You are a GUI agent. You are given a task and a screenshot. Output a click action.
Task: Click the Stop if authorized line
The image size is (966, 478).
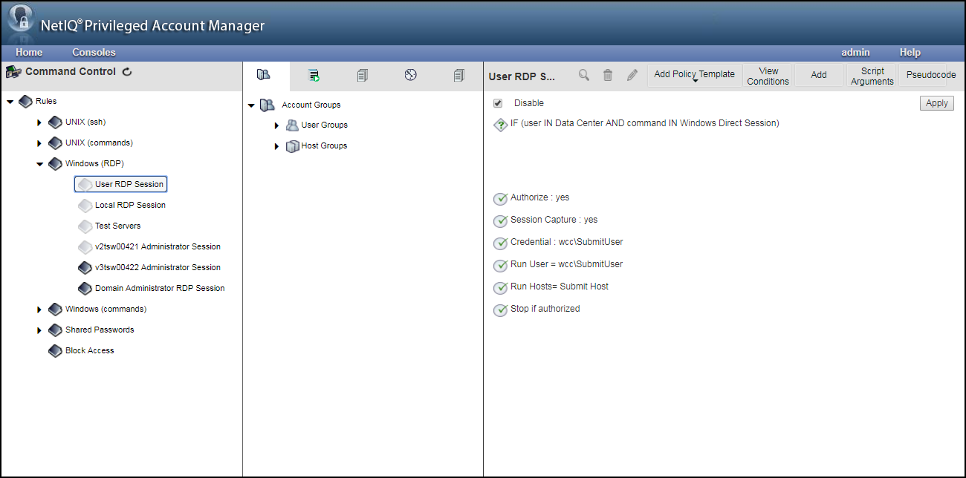(x=545, y=309)
